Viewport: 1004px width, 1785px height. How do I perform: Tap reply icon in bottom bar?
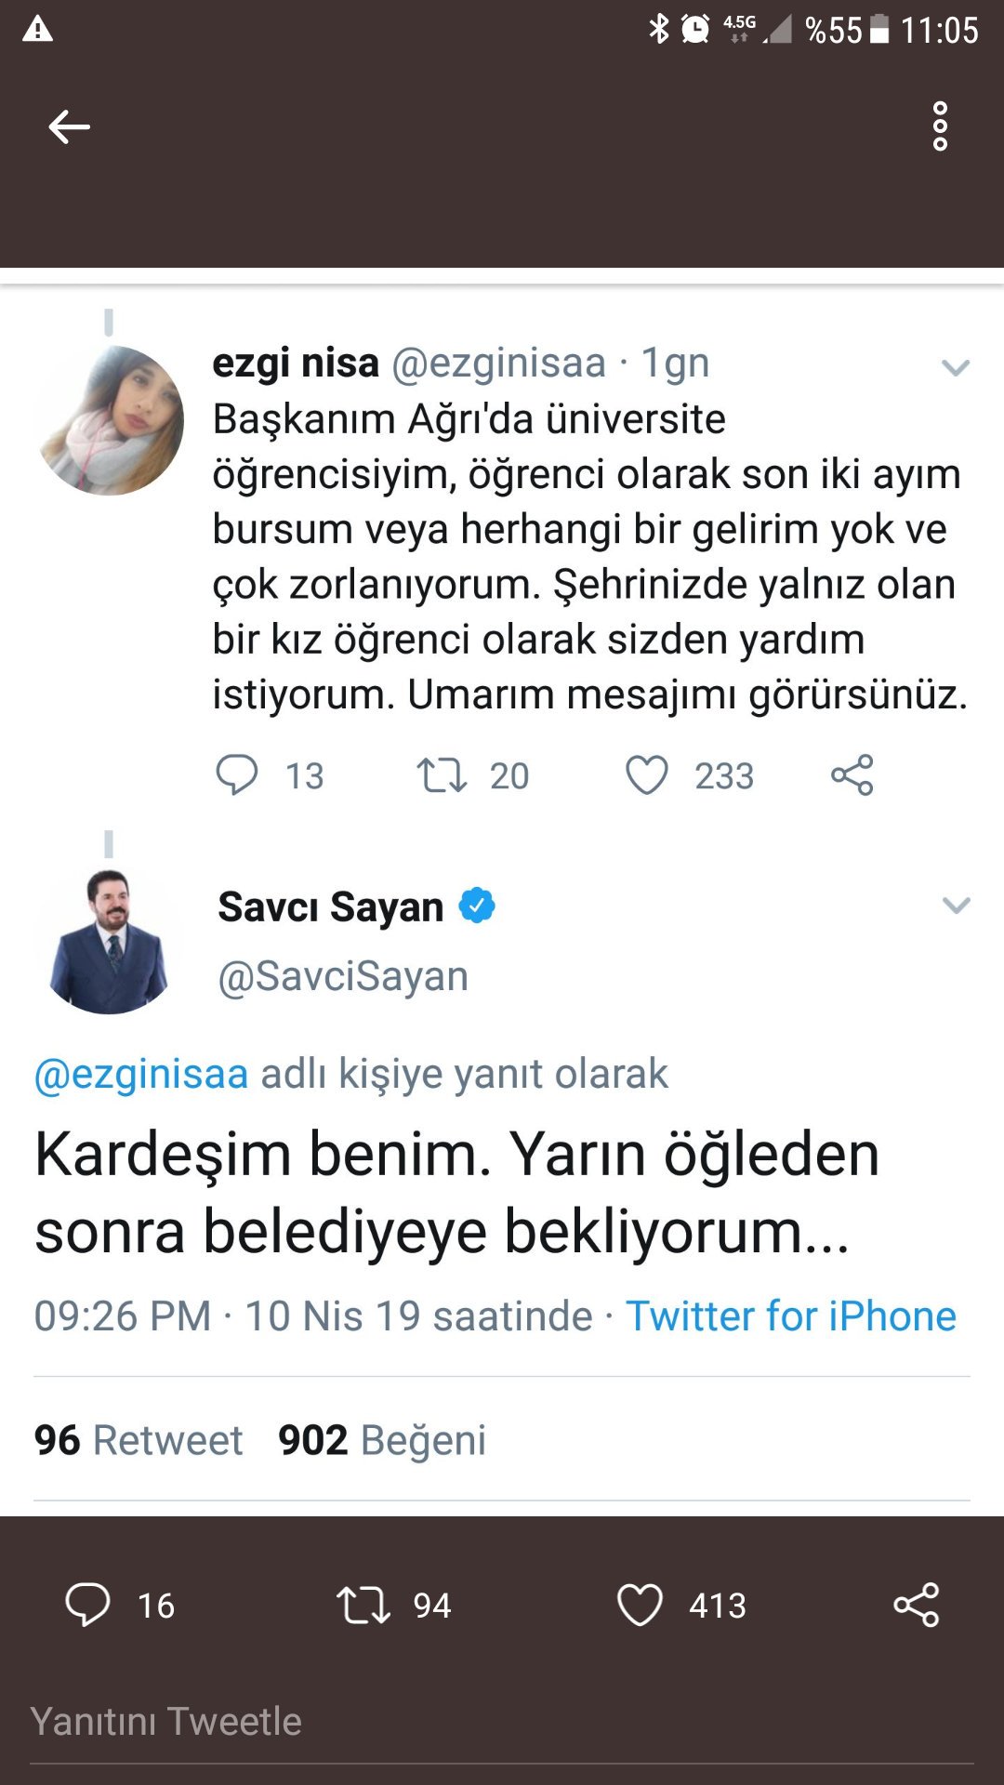pyautogui.click(x=88, y=1605)
